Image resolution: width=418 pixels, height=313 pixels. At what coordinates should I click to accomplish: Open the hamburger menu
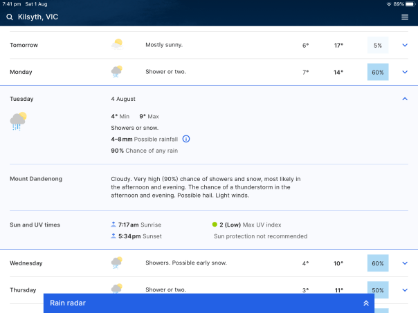405,17
